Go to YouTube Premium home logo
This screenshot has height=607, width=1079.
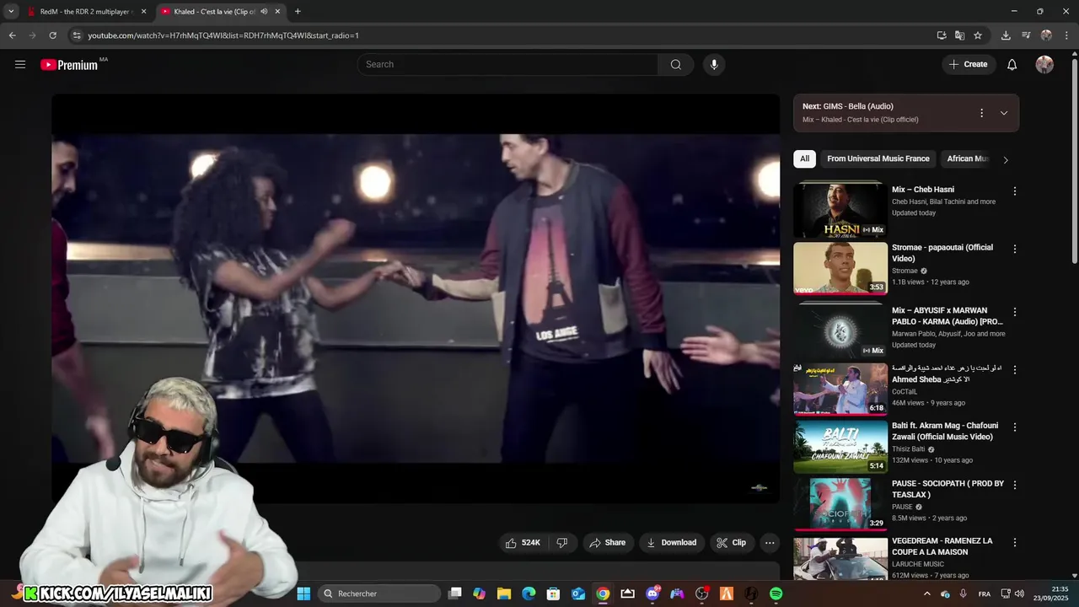tap(69, 65)
